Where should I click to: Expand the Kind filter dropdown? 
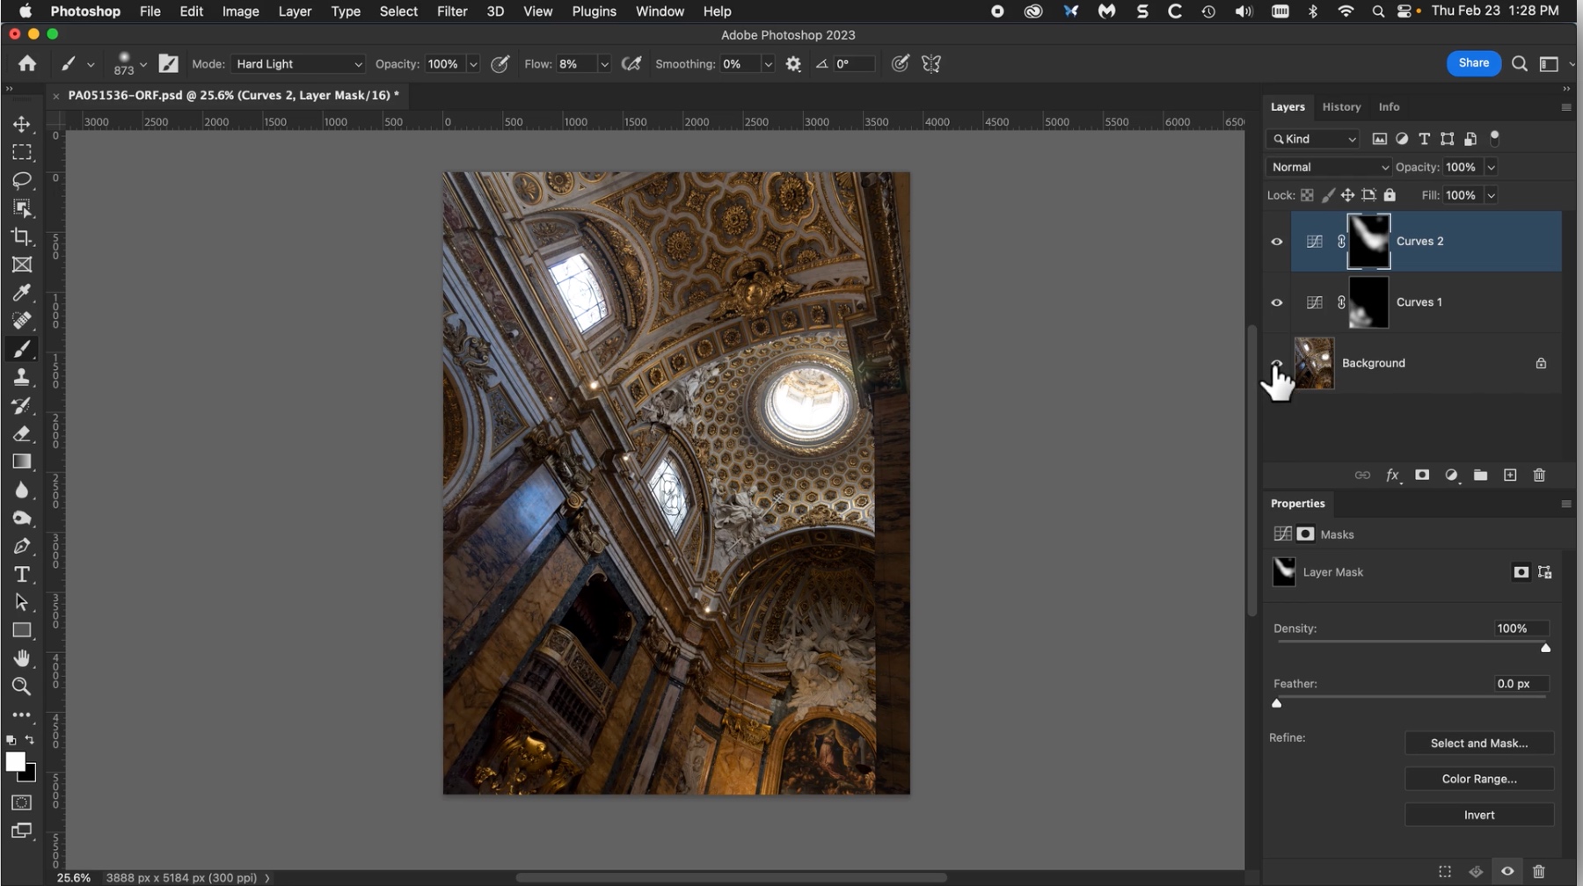tap(1314, 139)
